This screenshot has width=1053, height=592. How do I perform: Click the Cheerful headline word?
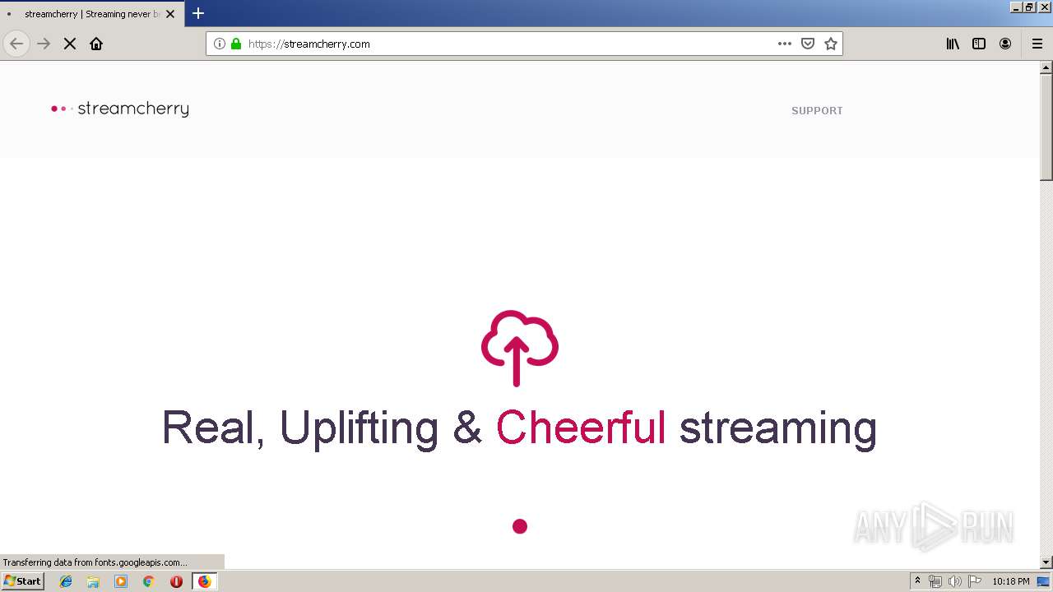pyautogui.click(x=581, y=428)
